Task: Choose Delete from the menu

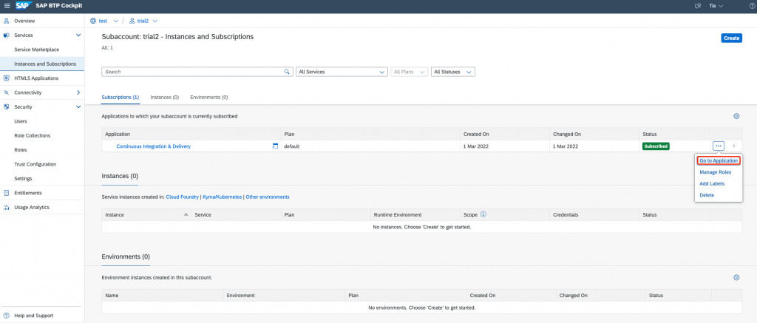Action: 707,195
